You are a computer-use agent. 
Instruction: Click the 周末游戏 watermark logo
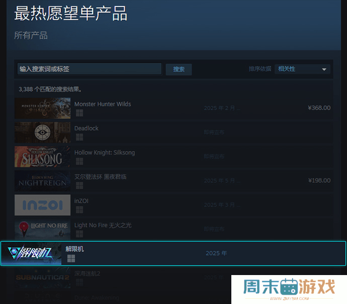[289, 287]
